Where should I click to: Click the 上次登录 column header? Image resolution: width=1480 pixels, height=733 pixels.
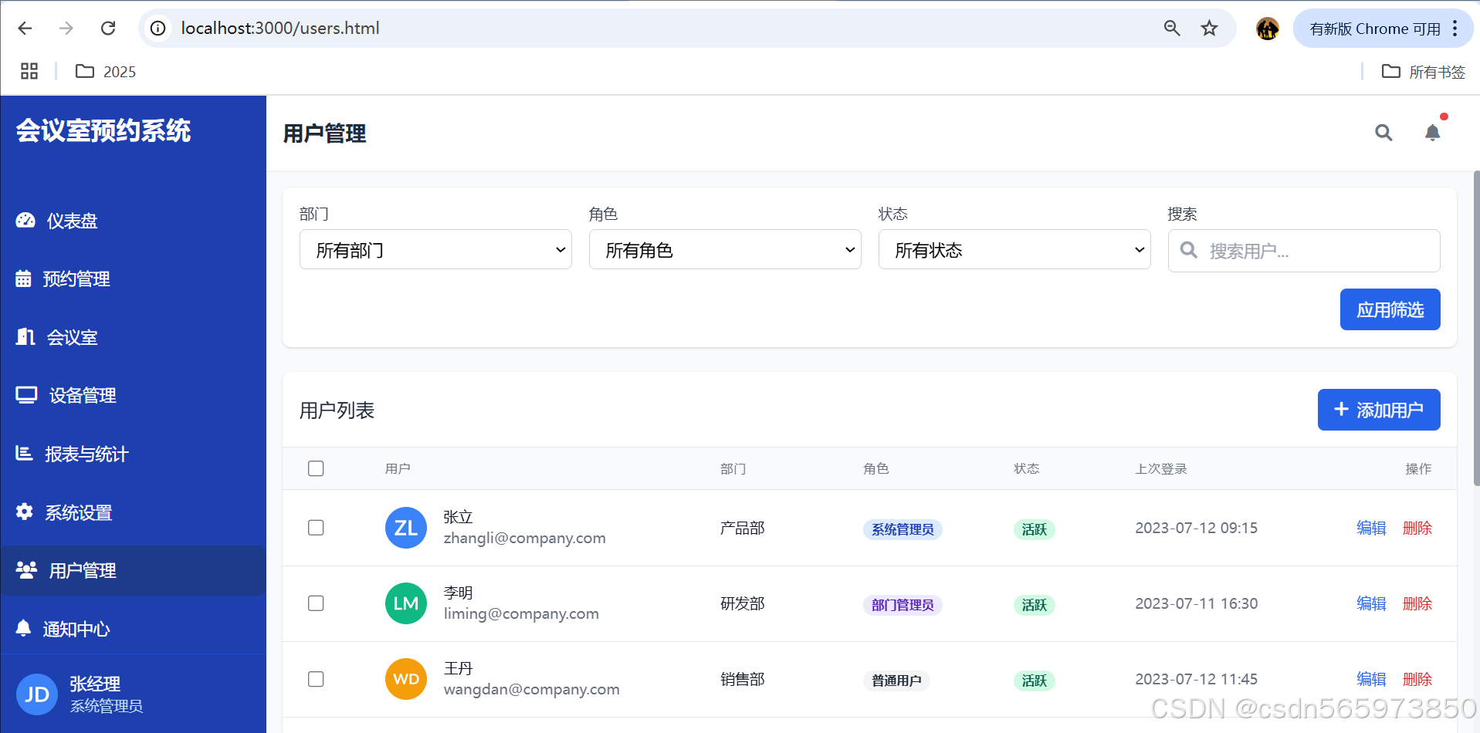(1160, 468)
